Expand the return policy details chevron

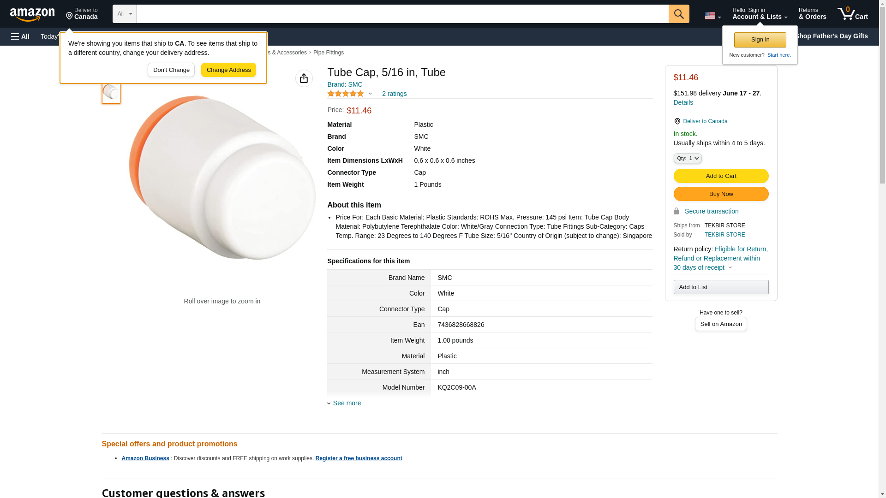pos(730,267)
